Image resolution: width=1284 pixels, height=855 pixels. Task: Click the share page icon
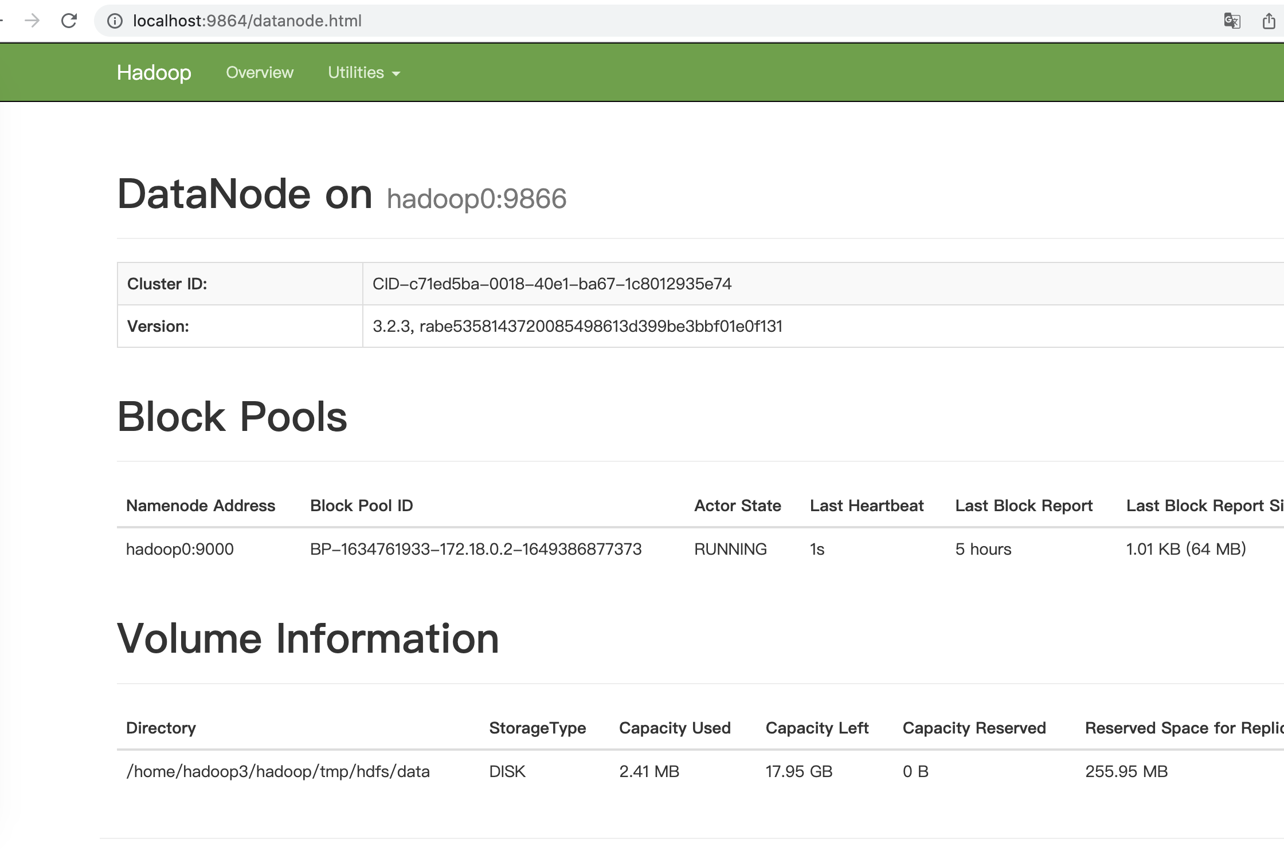coord(1269,21)
